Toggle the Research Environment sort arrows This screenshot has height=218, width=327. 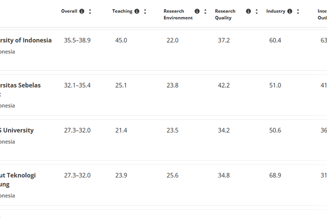tap(205, 11)
